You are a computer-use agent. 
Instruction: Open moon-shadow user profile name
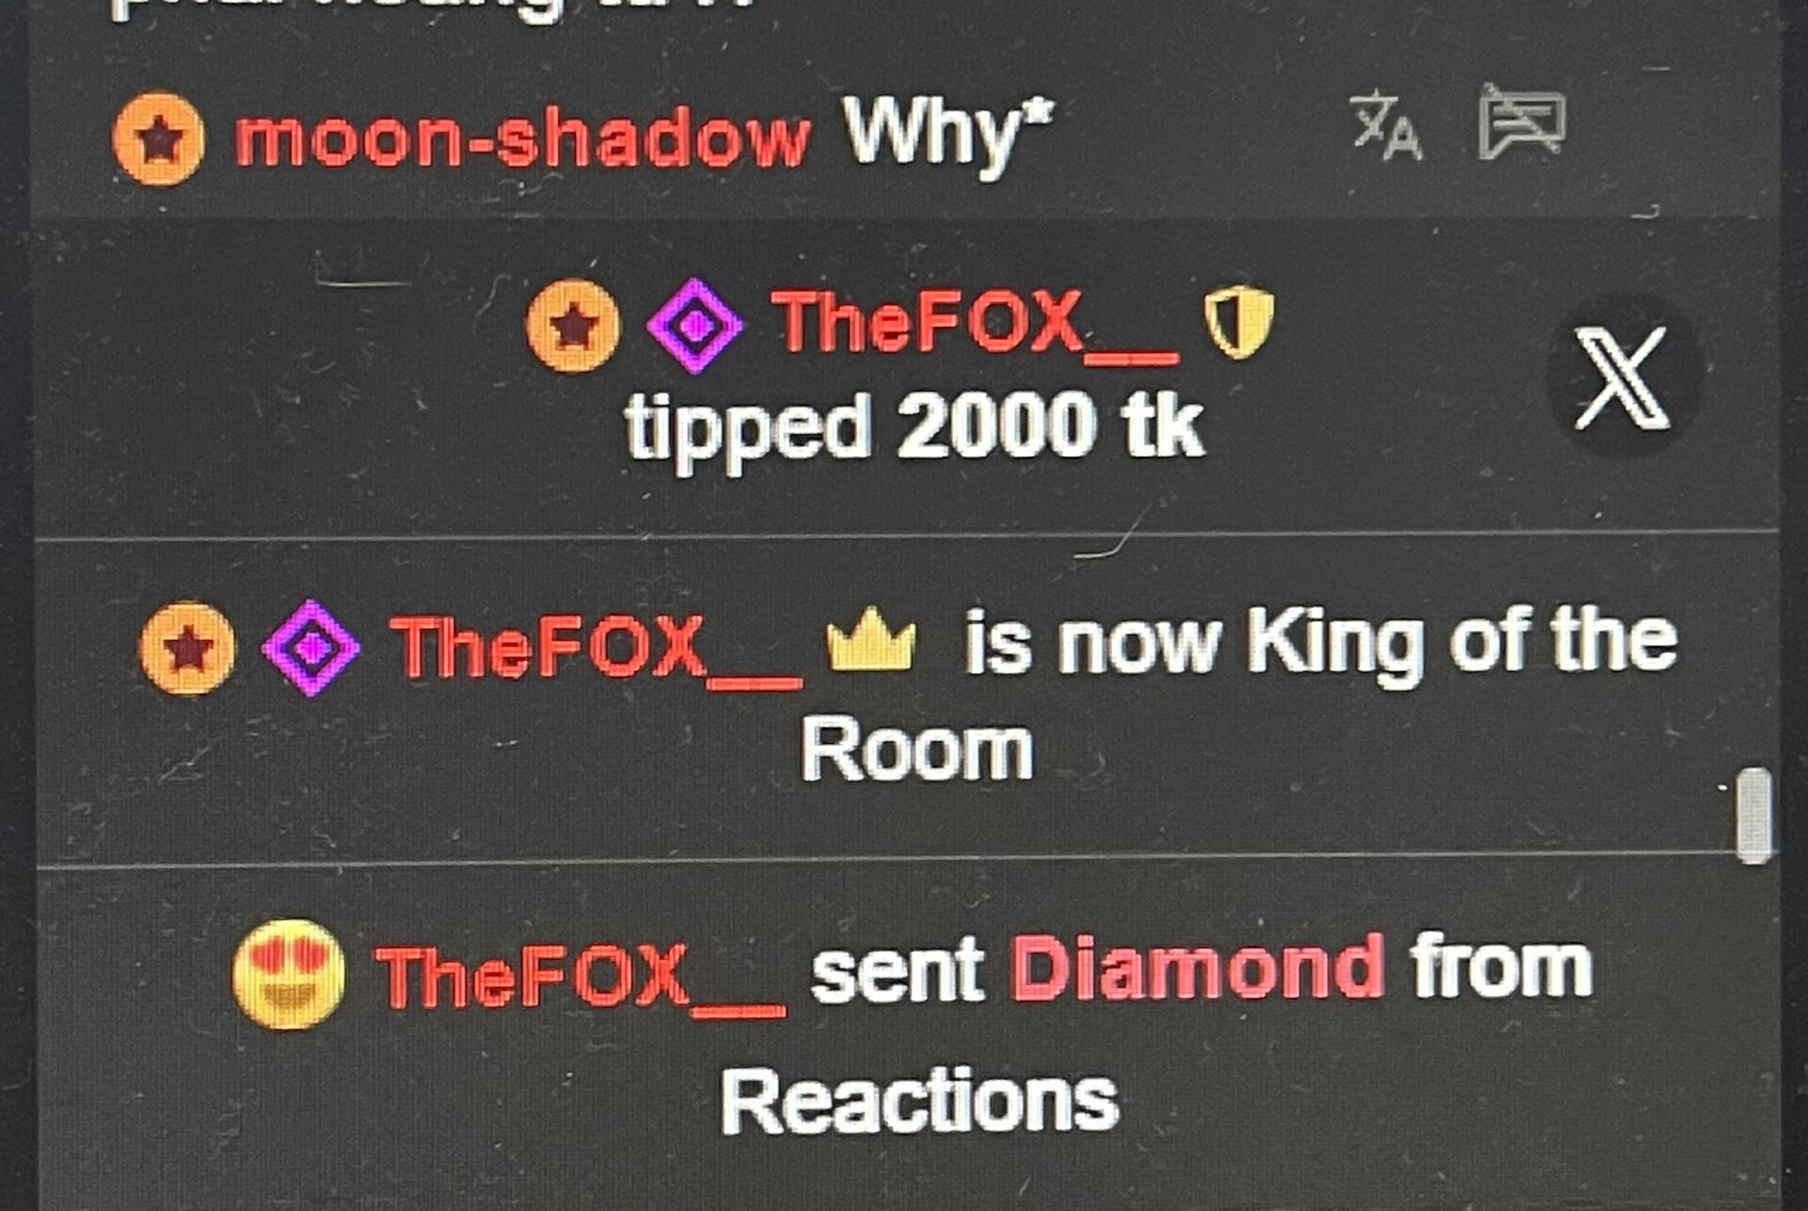click(x=523, y=140)
